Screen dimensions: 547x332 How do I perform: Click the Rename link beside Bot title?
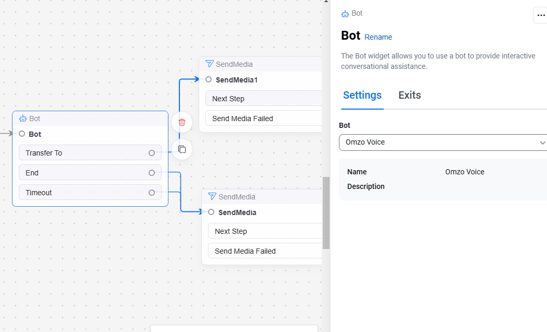(x=378, y=37)
